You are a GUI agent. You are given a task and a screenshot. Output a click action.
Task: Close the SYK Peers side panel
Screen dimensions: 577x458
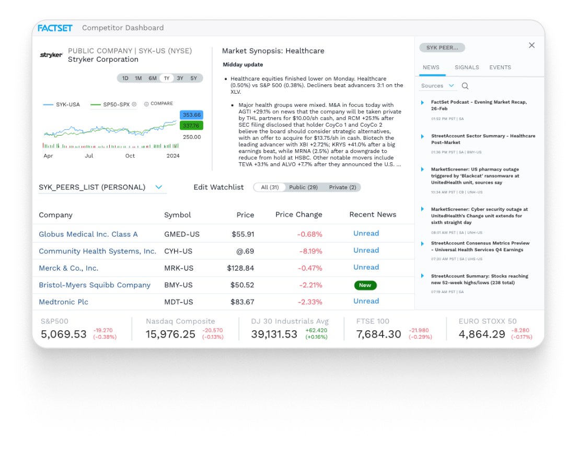(532, 46)
